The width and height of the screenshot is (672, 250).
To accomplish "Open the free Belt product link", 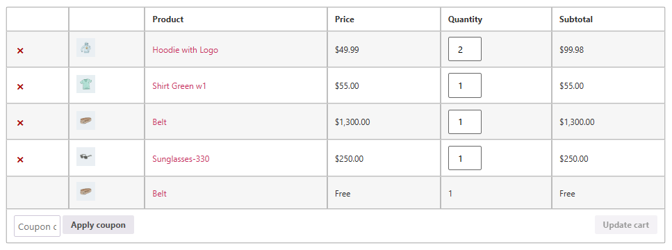I will click(159, 194).
